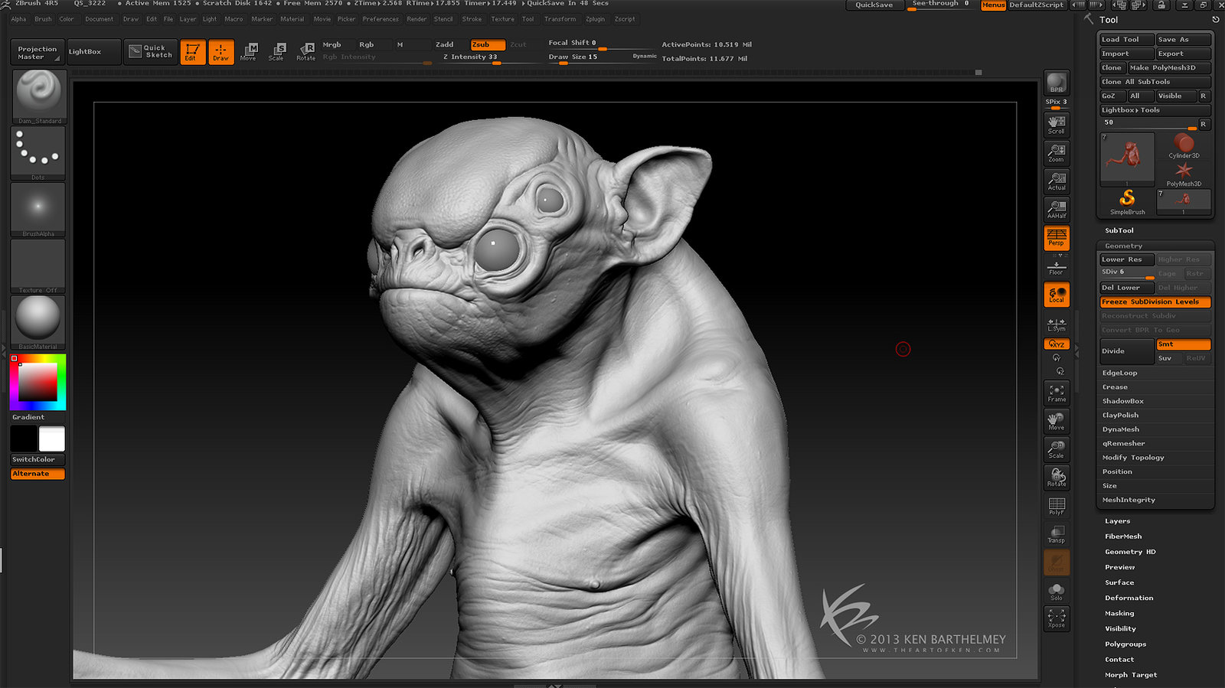This screenshot has width=1225, height=688.
Task: Toggle the Floor grid
Action: tap(1057, 268)
